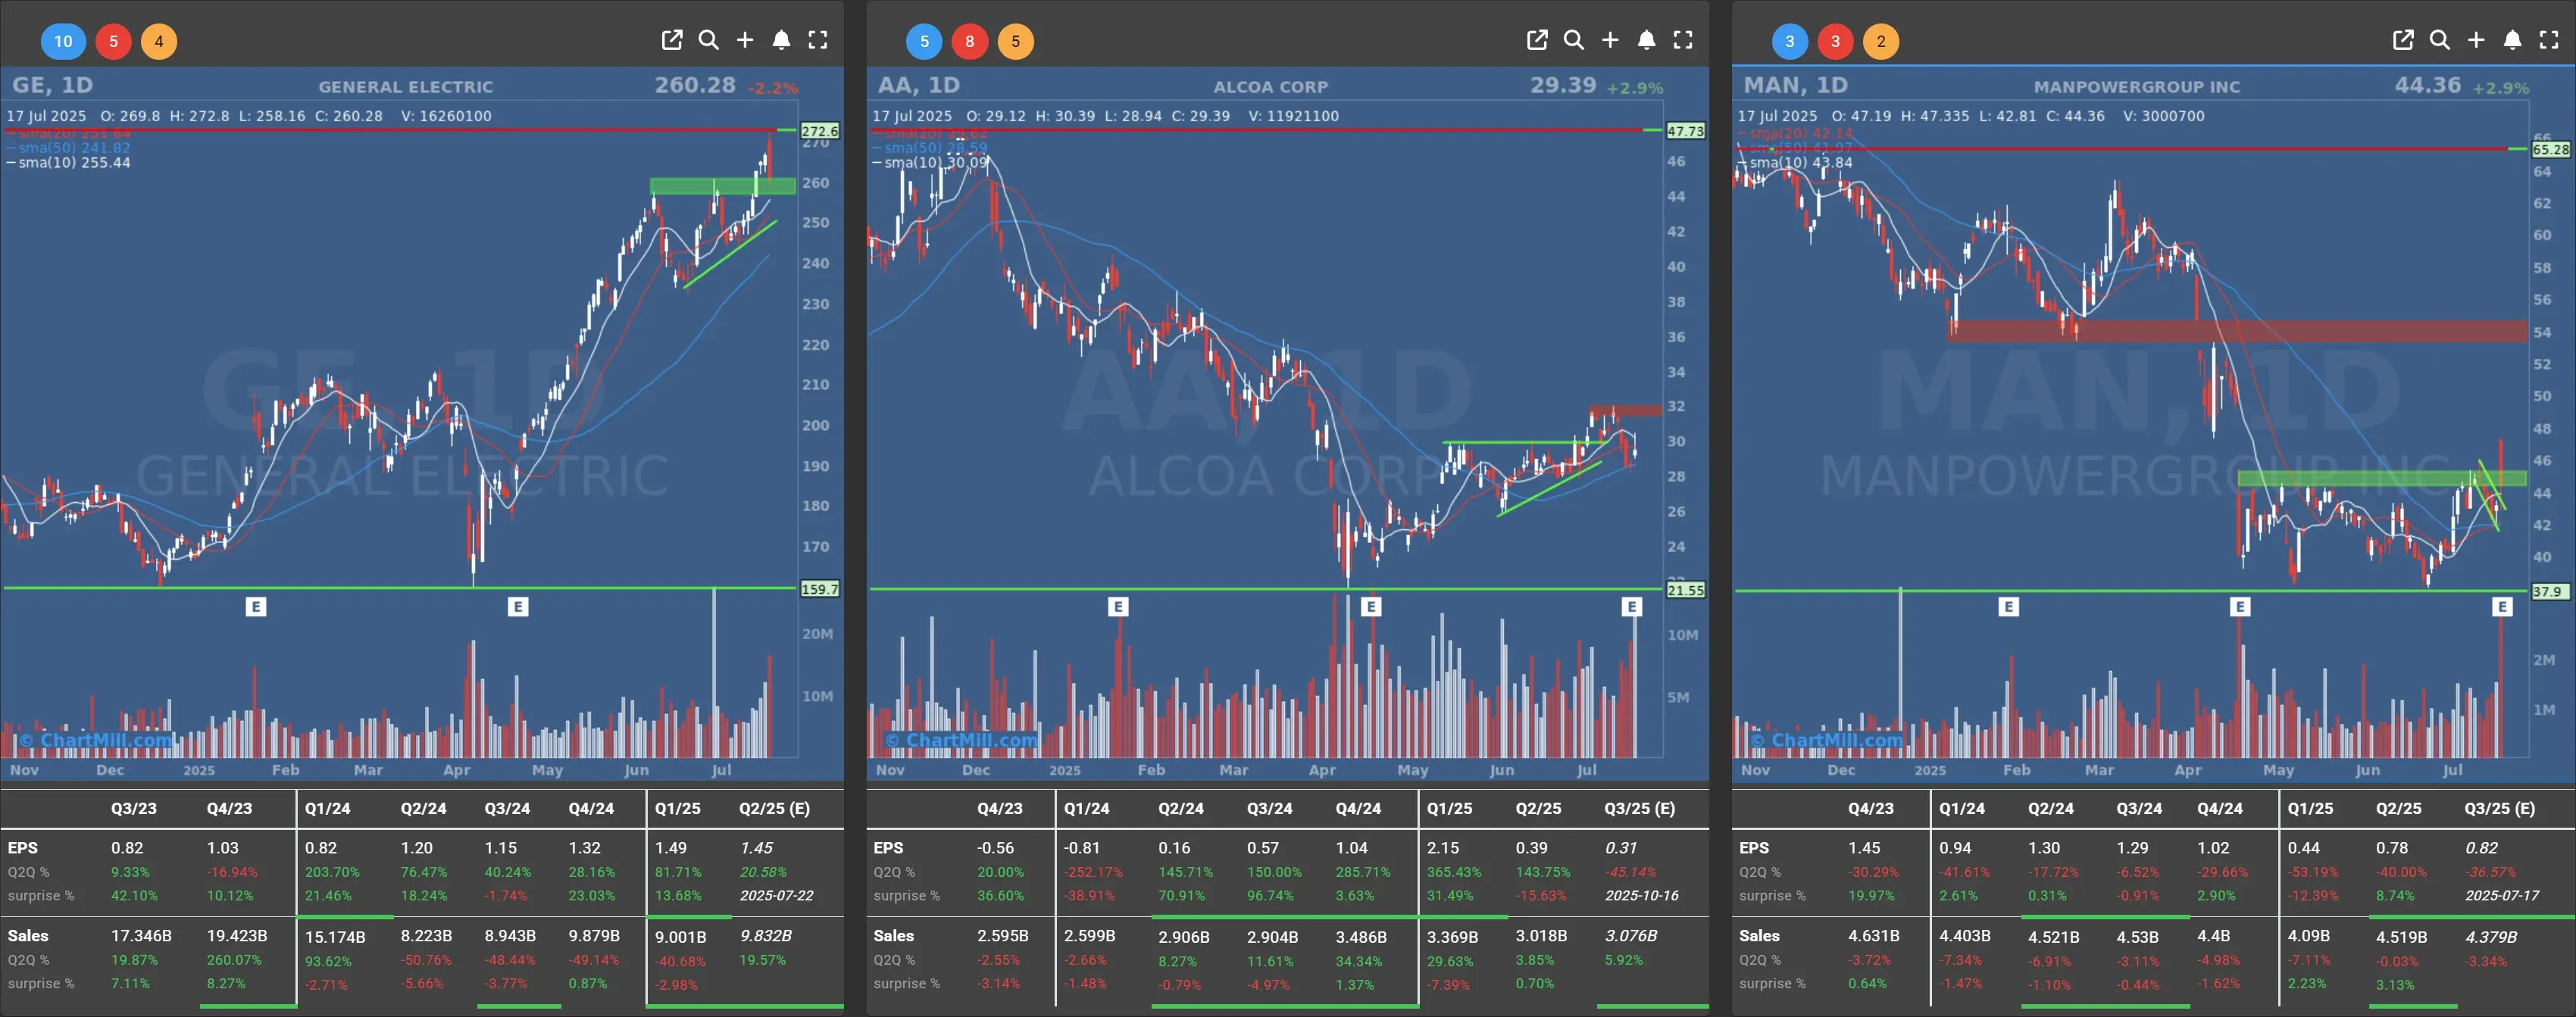Viewport: 2576px width, 1017px height.
Task: Add GE chart with plus icon
Action: (745, 40)
